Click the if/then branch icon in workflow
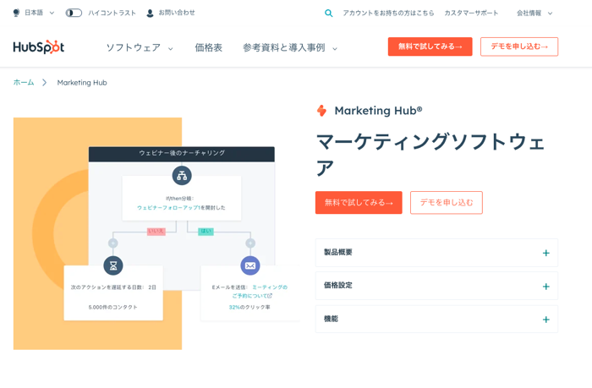The image size is (592, 388). (x=182, y=176)
